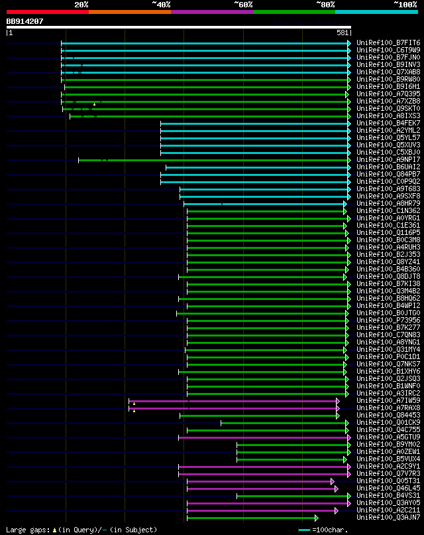Click the white query sequence bar
The height and width of the screenshot is (535, 424).
tap(178, 27)
